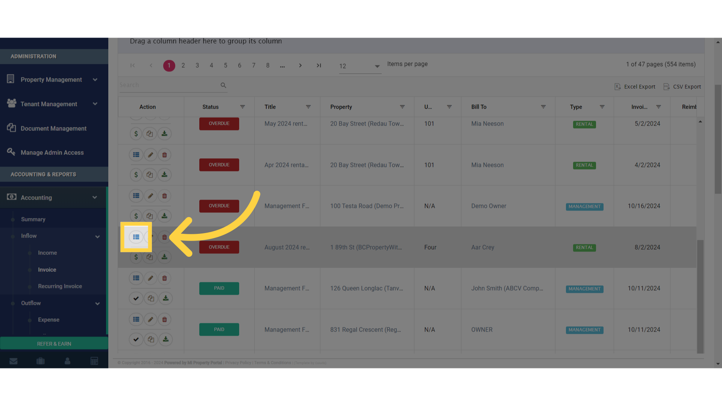The height and width of the screenshot is (406, 722).
Task: Delete the Management Fee invoice using the trash icon
Action: (x=164, y=195)
